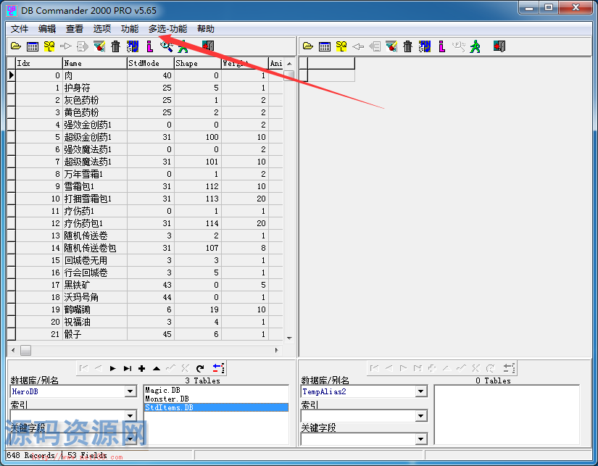Open the SQL query tool in right panel

[341, 46]
